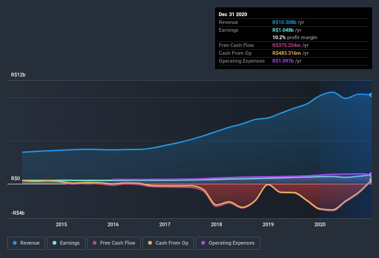Click the Dec 31 2020 tooltip date
Viewport: 379px width, 258px height.
[x=233, y=14]
